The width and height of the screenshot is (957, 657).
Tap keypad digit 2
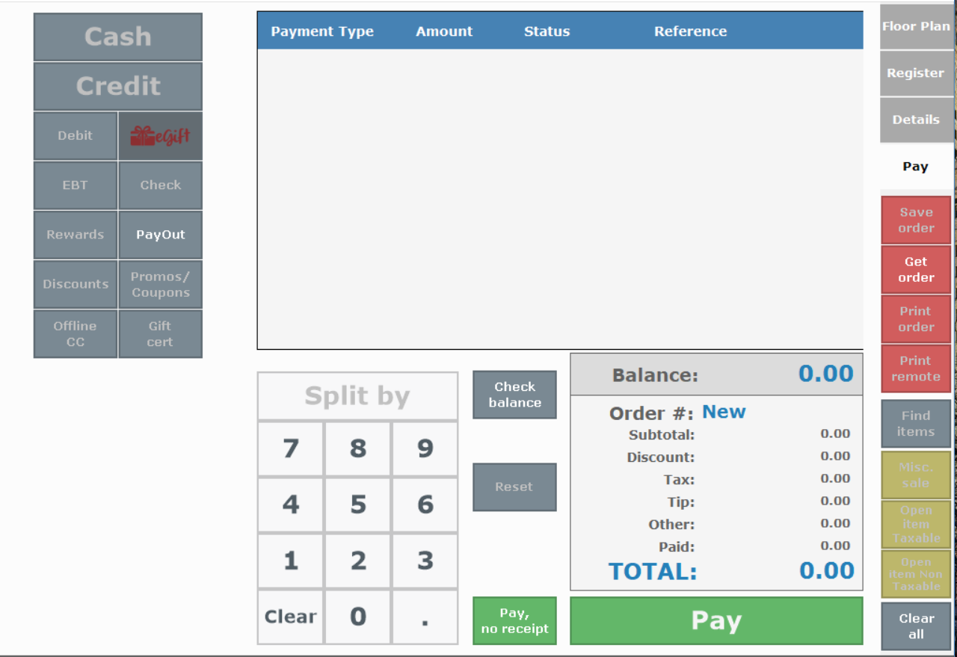pyautogui.click(x=358, y=561)
